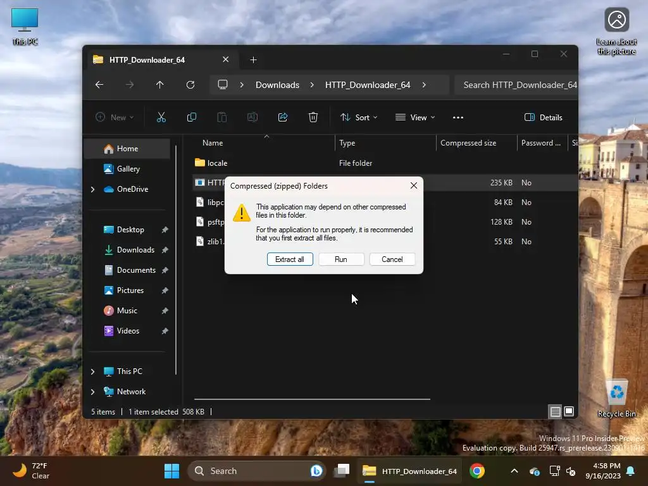The height and width of the screenshot is (486, 648).
Task: Click the Share icon in toolbar
Action: [x=283, y=117]
